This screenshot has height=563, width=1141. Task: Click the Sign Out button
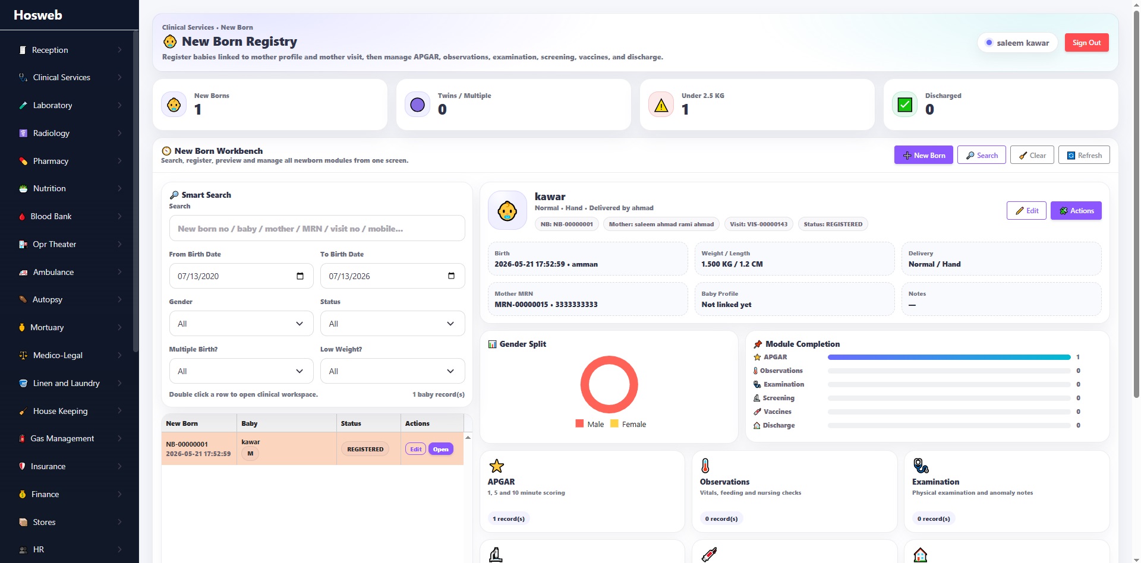1086,43
